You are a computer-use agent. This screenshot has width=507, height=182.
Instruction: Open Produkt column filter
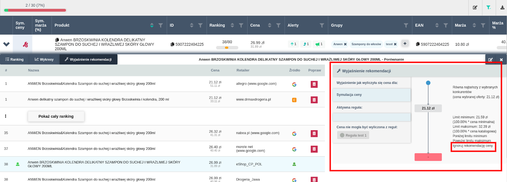point(161,25)
